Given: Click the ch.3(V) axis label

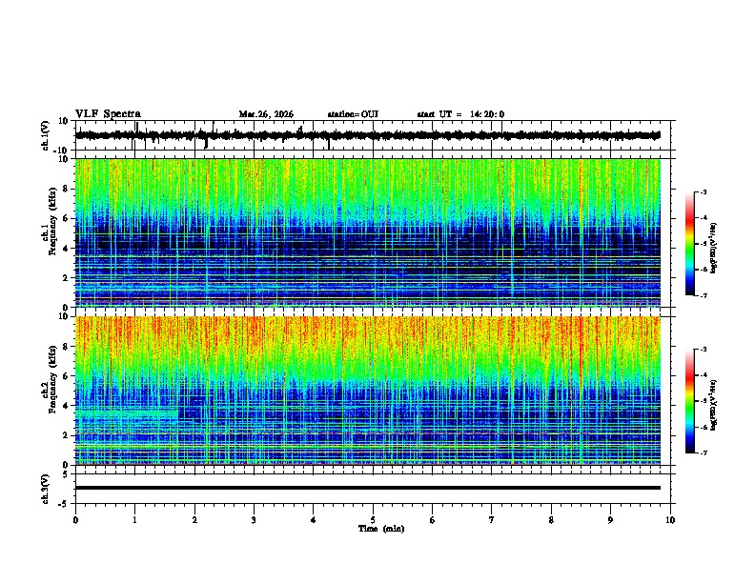Looking at the screenshot, I should point(46,489).
